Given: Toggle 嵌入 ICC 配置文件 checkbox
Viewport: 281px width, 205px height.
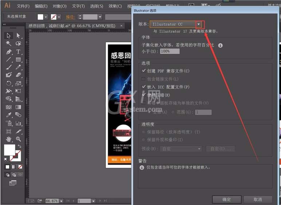Looking at the screenshot, I should tap(143, 87).
